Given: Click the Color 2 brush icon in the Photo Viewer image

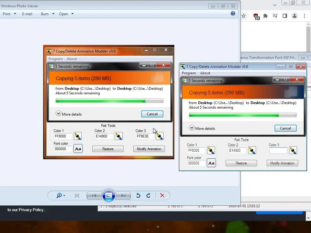Looking at the screenshot, I should click(x=119, y=136).
